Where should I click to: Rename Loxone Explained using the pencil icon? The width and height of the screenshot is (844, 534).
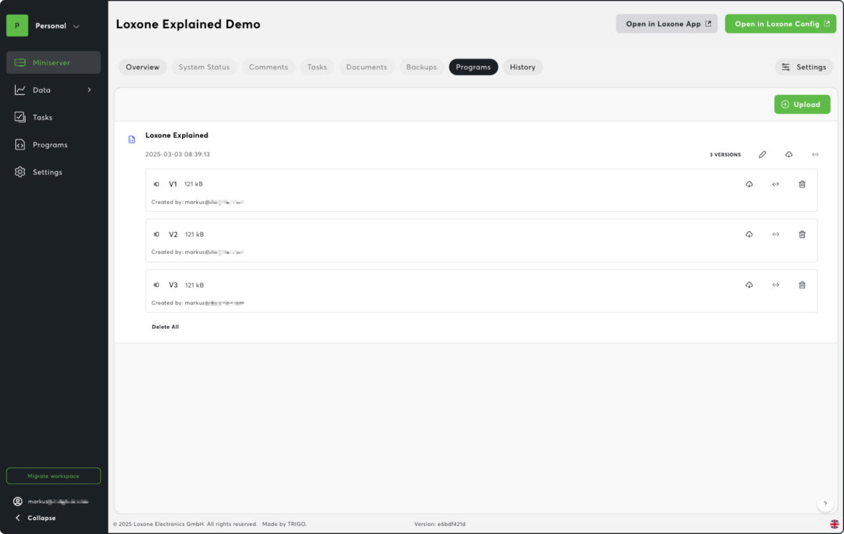pos(762,154)
